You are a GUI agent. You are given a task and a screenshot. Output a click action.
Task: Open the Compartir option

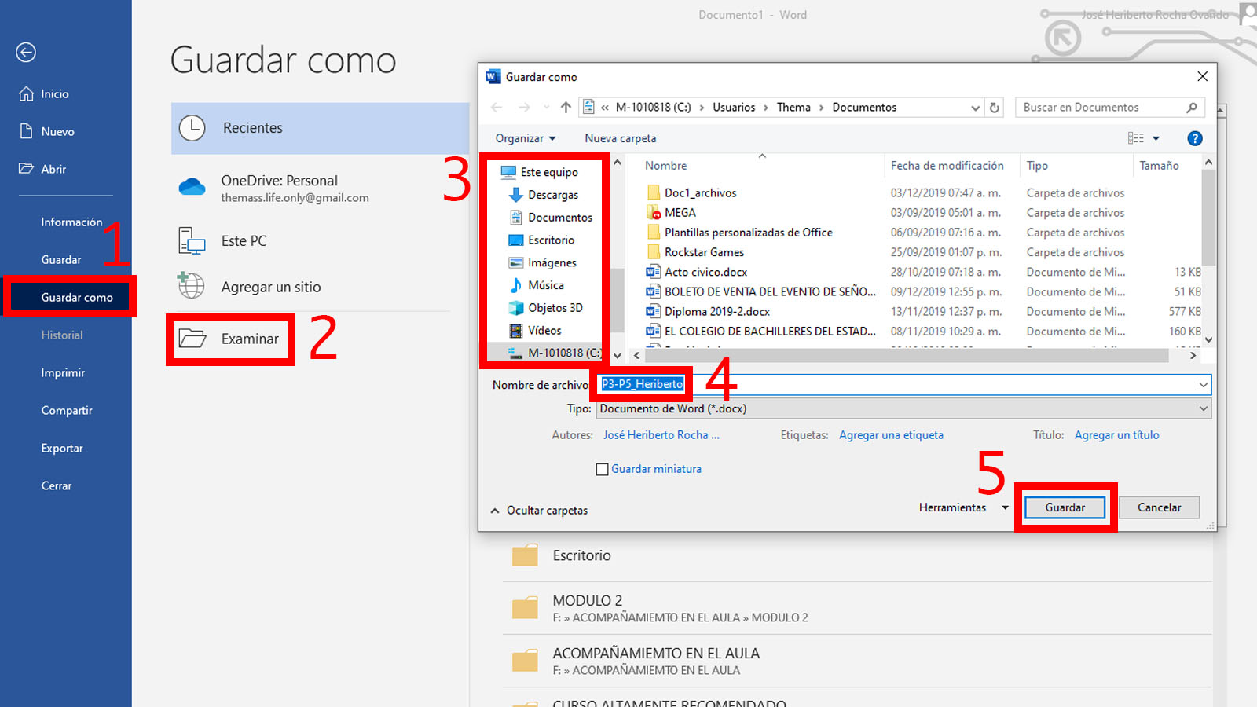(67, 411)
